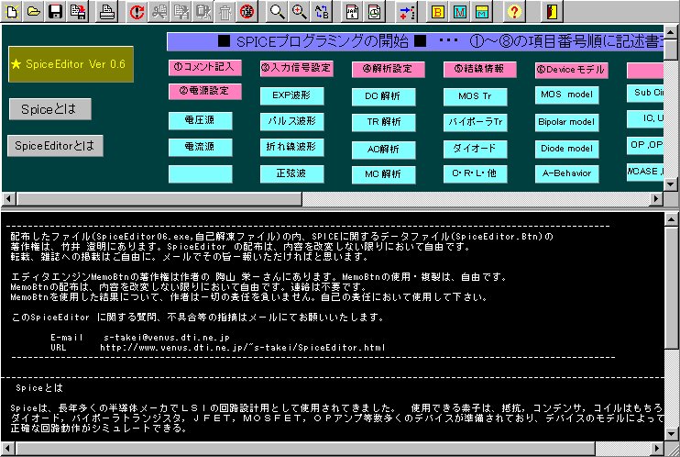680x457 pixels.
Task: Click the text pane's scroll-down arrow
Action: [x=671, y=433]
